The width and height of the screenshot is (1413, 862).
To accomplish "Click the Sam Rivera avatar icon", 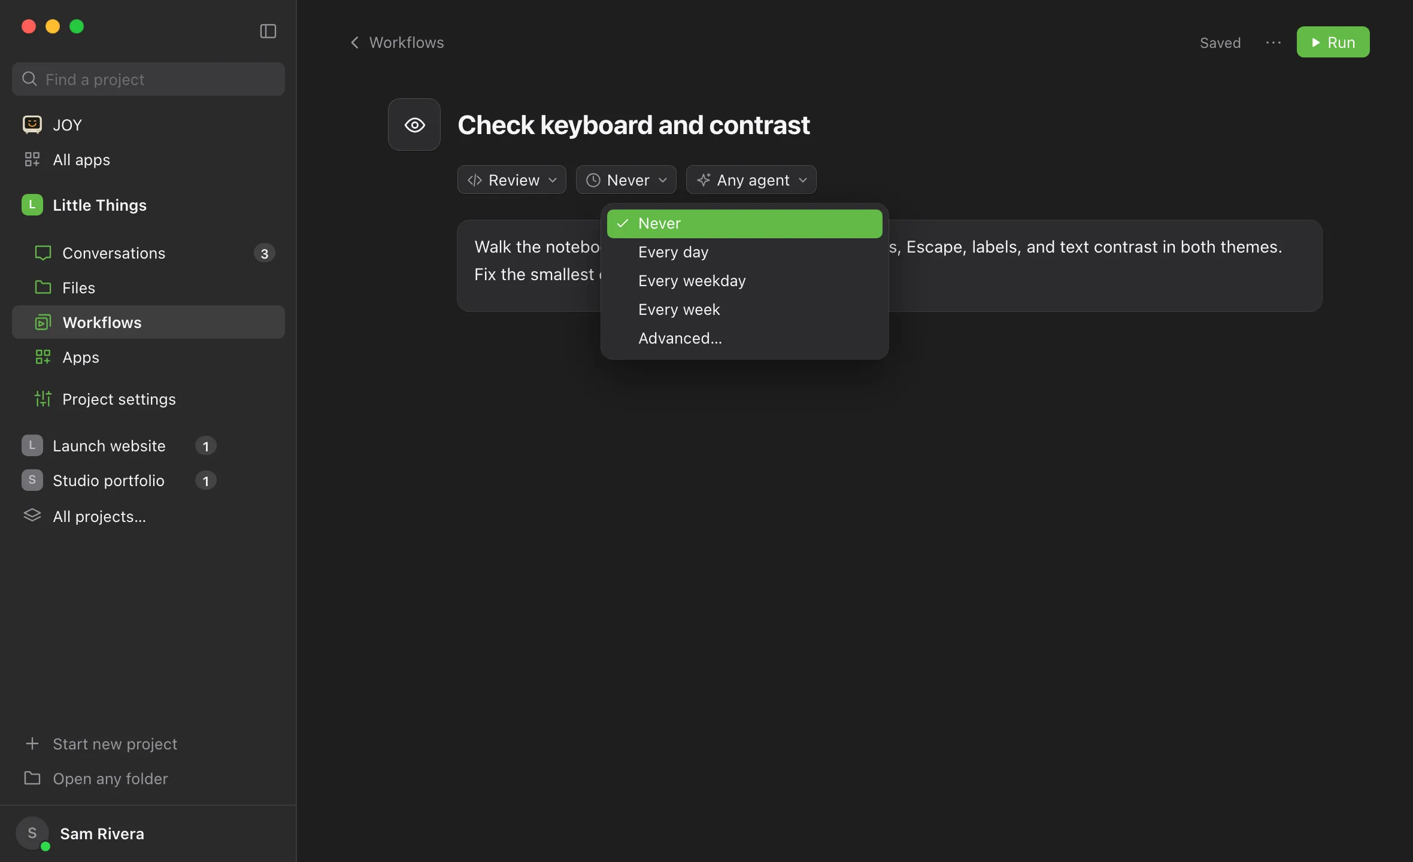I will tap(32, 833).
